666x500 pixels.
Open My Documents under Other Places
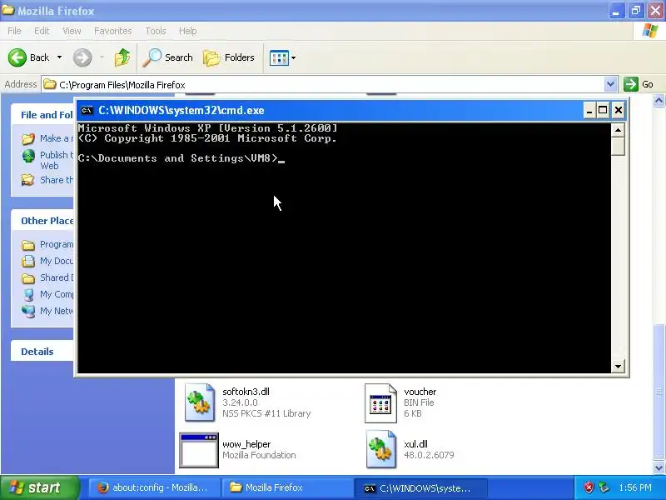pos(47,261)
